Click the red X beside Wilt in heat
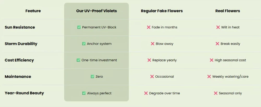261x107 pixels. coord(218,27)
